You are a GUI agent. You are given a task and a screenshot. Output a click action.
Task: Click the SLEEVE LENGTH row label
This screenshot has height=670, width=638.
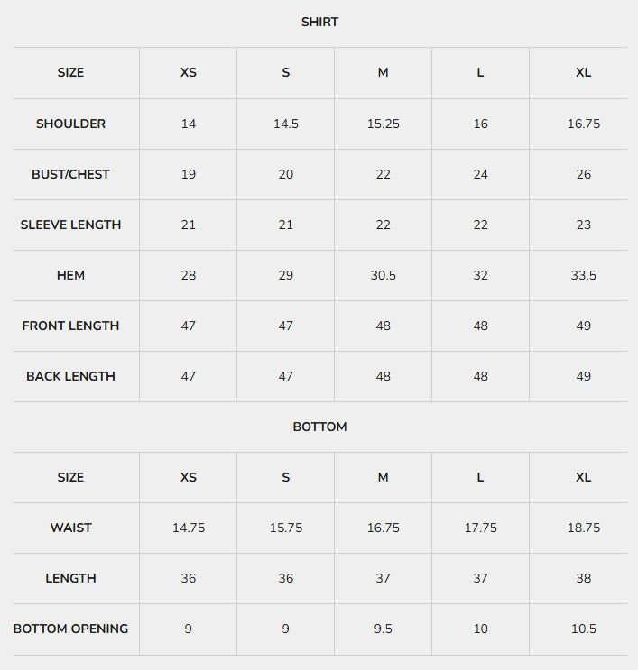[x=70, y=225]
